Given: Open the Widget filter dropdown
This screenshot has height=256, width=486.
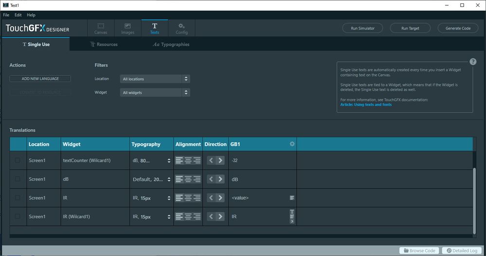Looking at the screenshot, I should tap(155, 93).
